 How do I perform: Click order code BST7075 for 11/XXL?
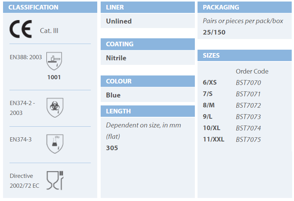click(x=248, y=140)
